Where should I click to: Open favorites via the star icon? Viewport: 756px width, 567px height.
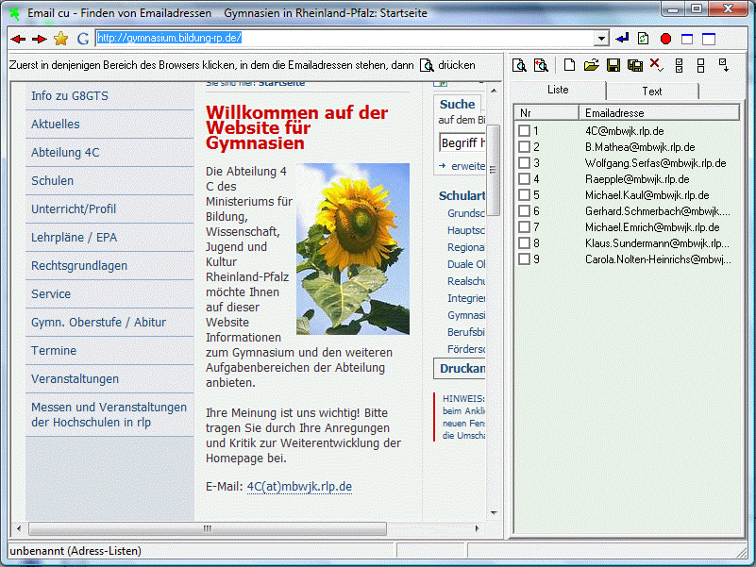tap(60, 39)
